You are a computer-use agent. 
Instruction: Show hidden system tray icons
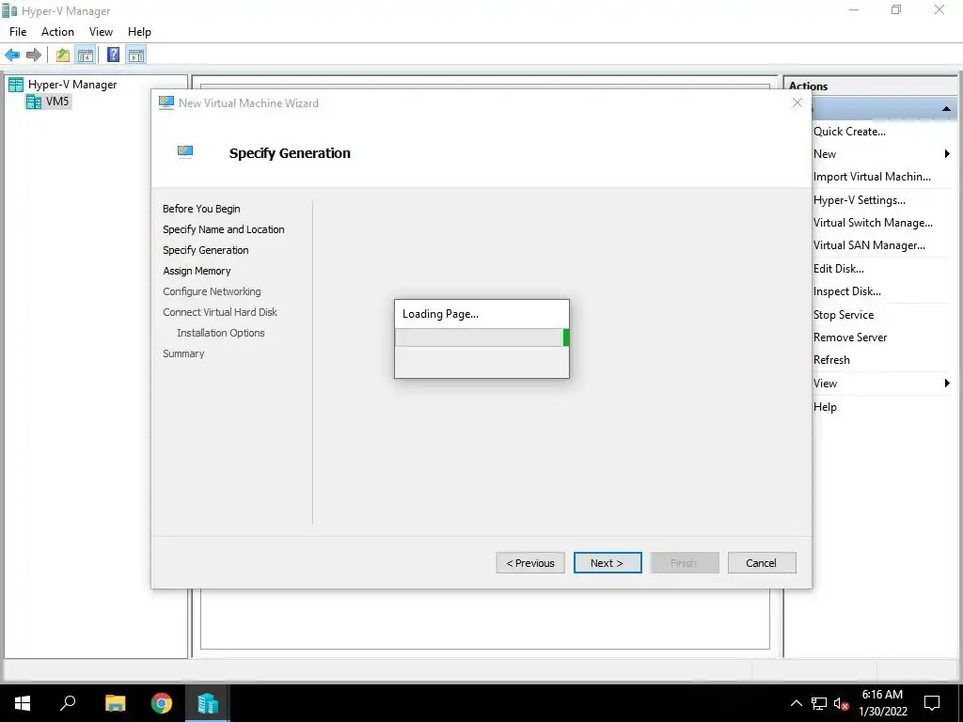796,703
